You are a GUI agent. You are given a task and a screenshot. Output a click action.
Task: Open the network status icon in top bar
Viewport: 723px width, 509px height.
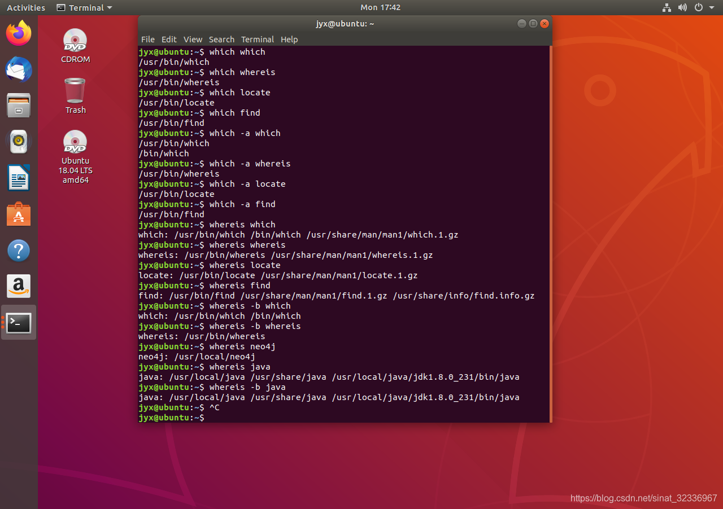pos(667,7)
